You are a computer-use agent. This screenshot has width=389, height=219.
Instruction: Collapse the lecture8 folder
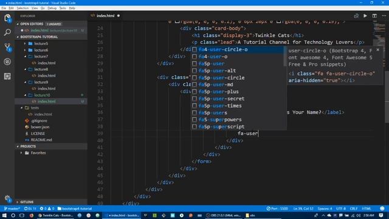click(51, 69)
